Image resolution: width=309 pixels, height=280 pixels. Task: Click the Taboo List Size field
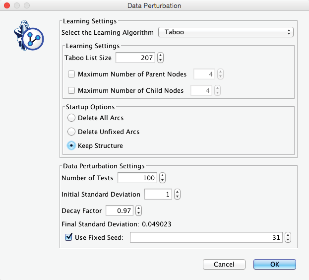pos(135,58)
